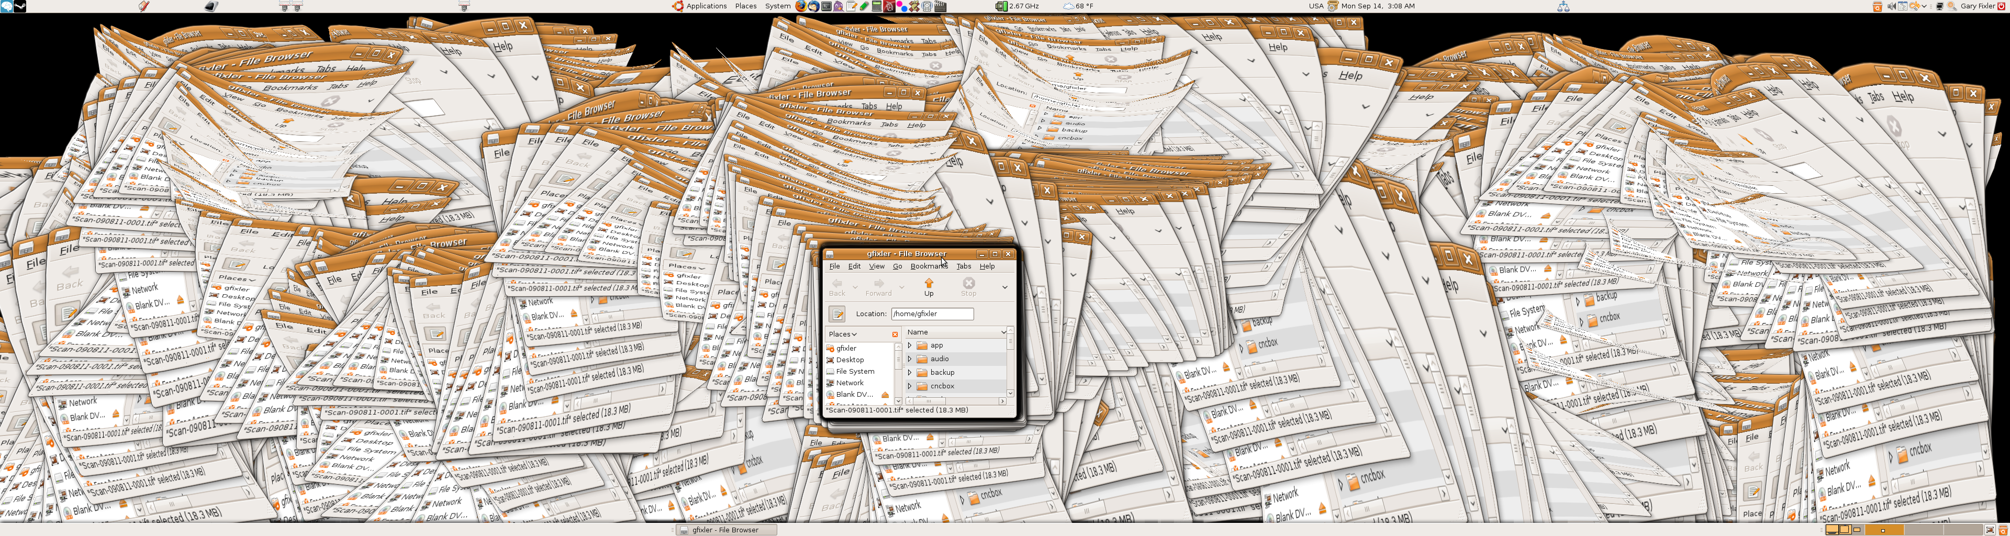Viewport: 2010px width, 536px height.
Task: Expand the audio folder tree arrow
Action: (x=909, y=359)
